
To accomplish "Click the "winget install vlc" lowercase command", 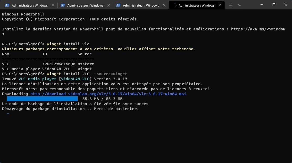I will point(68,44).
